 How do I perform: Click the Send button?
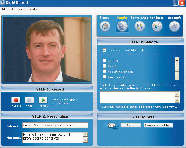130,125
